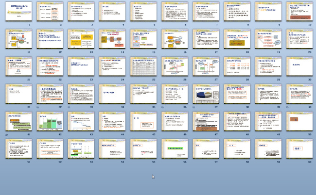
Task: Select slide 14 thumbnail with flow diagram
Action: click(x=112, y=39)
